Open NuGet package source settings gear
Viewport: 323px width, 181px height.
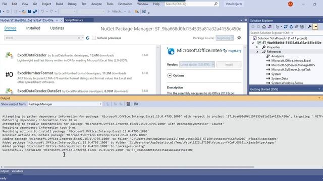pos(239,38)
